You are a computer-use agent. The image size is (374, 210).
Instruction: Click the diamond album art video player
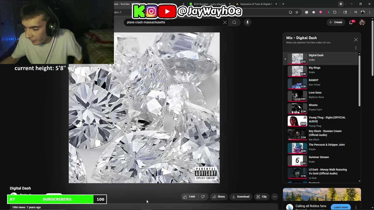click(144, 108)
